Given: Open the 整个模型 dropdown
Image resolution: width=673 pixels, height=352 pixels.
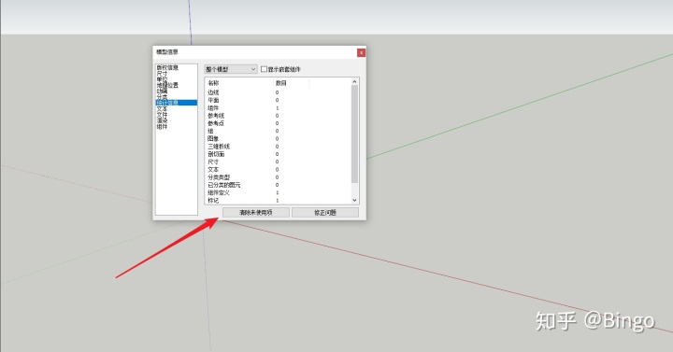Looking at the screenshot, I should 231,69.
